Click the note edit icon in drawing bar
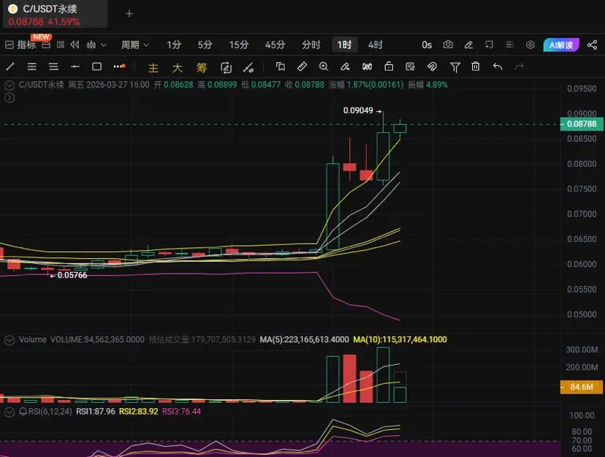The height and width of the screenshot is (457, 605). click(x=410, y=67)
